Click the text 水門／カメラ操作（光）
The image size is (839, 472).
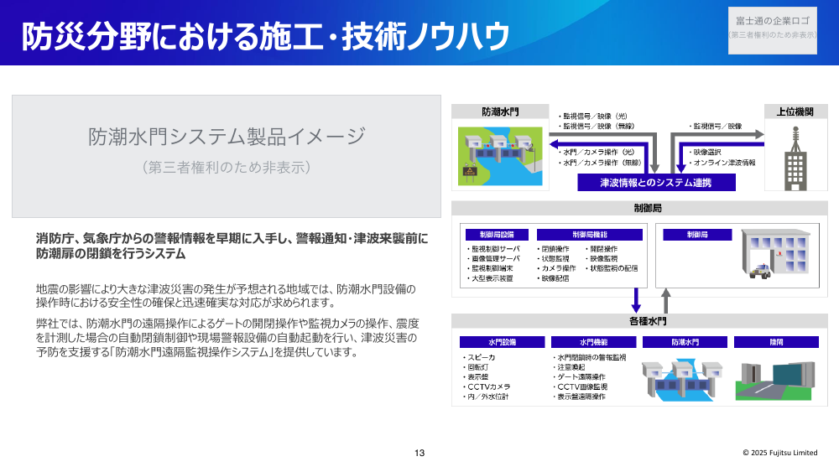597,152
